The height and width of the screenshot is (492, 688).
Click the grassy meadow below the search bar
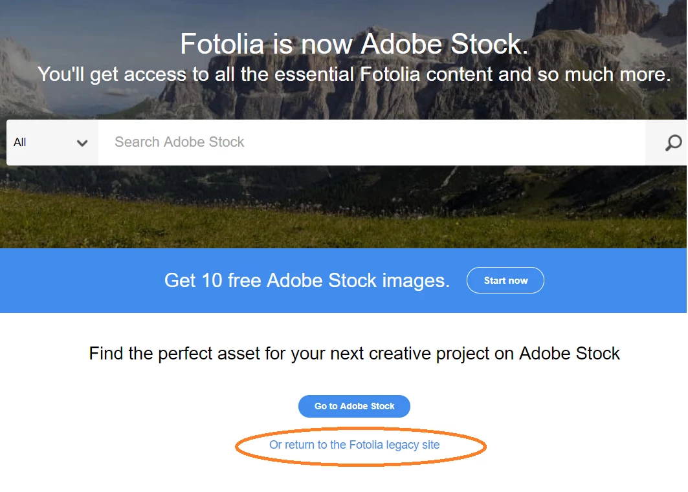(x=324, y=213)
